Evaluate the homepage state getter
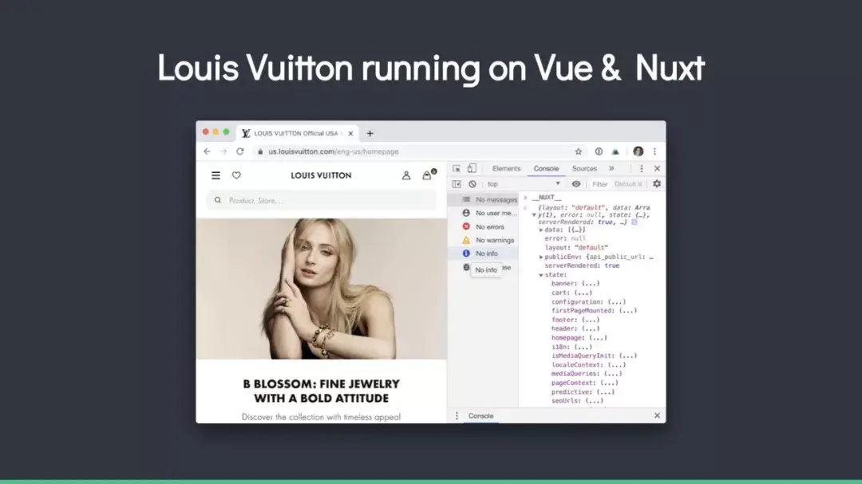Screen dimensions: 862x484 click(598, 338)
